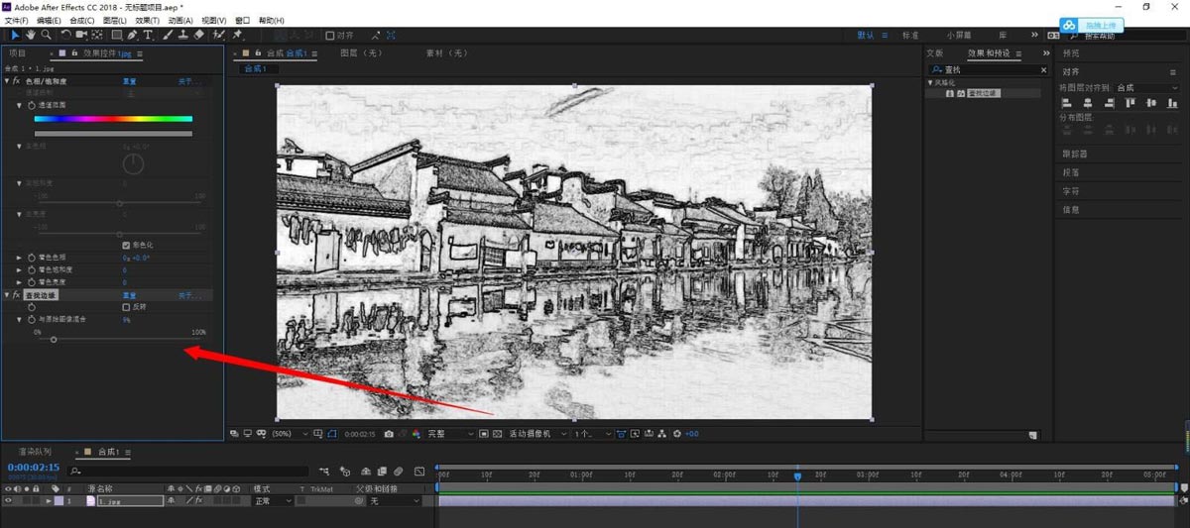Select the Clone Stamp tool
This screenshot has height=528, width=1190.
pos(183,35)
